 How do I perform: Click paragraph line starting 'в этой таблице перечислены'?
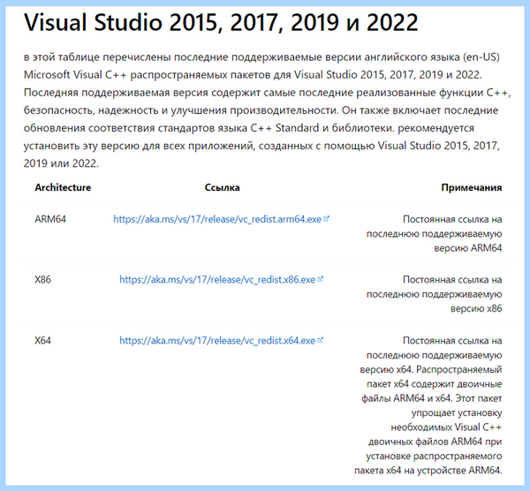coord(261,57)
